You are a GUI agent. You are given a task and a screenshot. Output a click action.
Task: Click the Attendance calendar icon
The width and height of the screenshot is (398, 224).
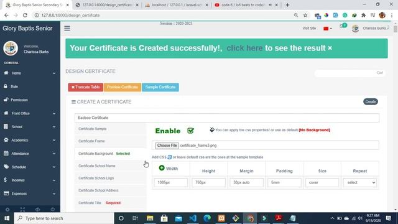click(6, 153)
